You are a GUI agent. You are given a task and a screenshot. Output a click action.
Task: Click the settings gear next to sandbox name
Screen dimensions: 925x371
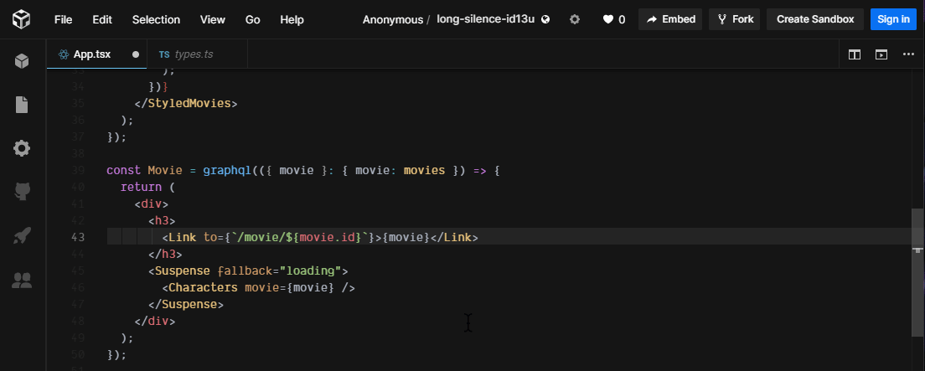pos(575,19)
